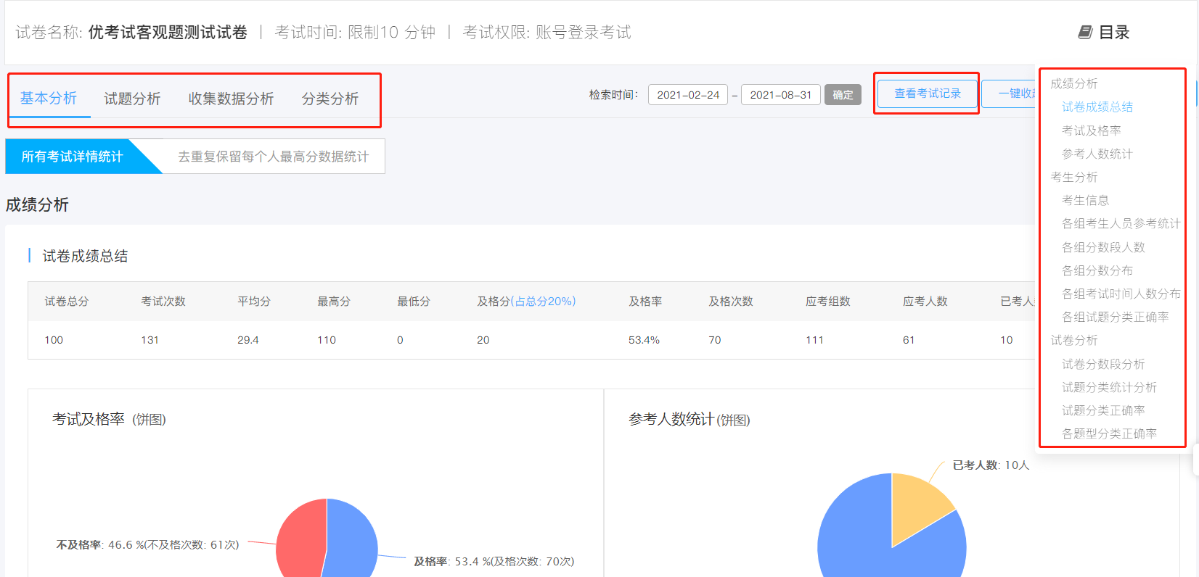Click the 已考人数: 10人 chart label

tap(991, 465)
